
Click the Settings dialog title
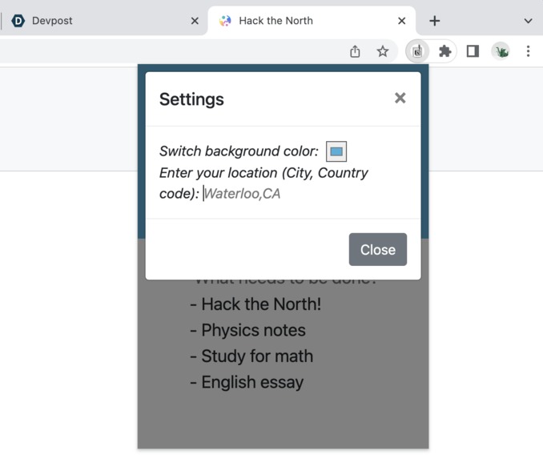(x=191, y=99)
